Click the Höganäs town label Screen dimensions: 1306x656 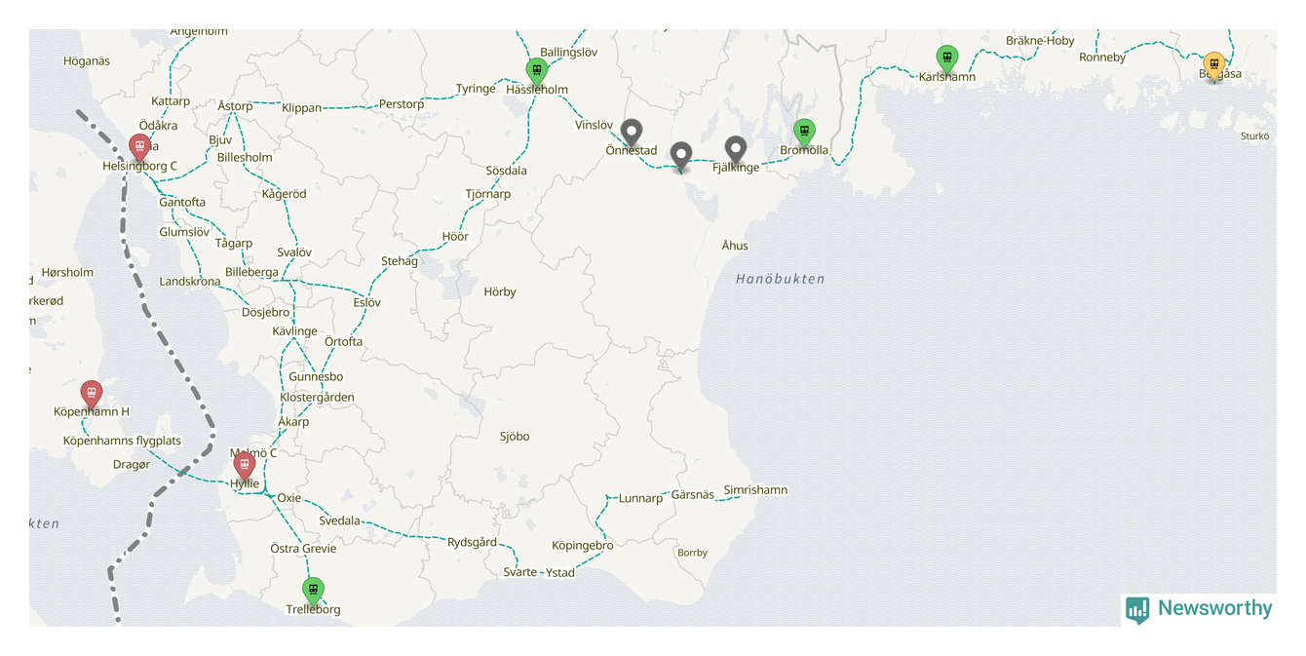[x=87, y=60]
